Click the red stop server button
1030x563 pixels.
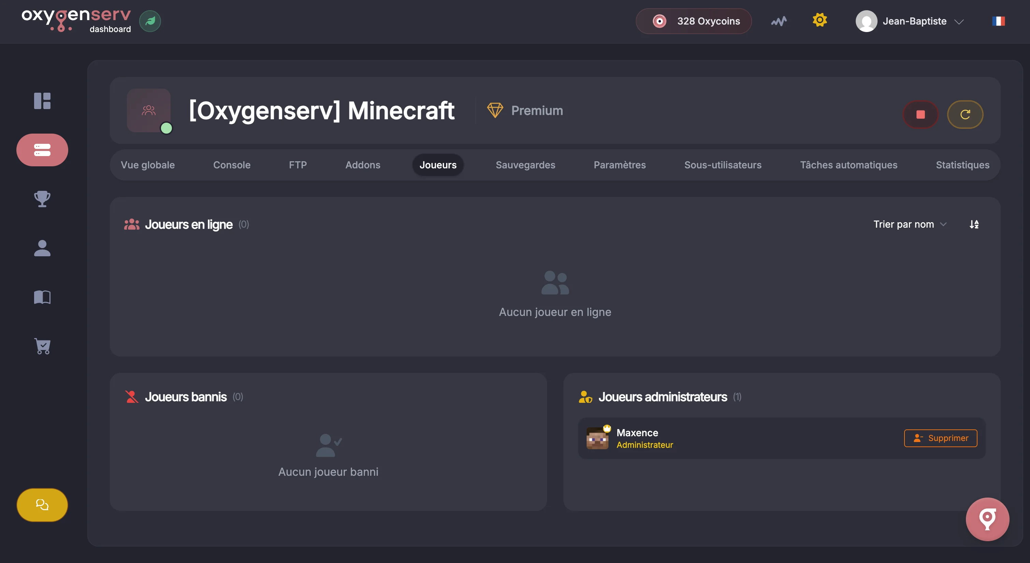(x=921, y=115)
